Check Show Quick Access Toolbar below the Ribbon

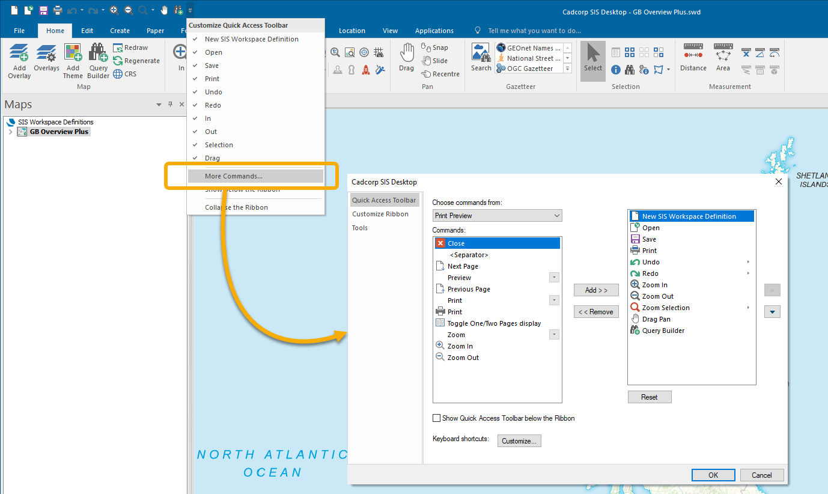pyautogui.click(x=437, y=418)
